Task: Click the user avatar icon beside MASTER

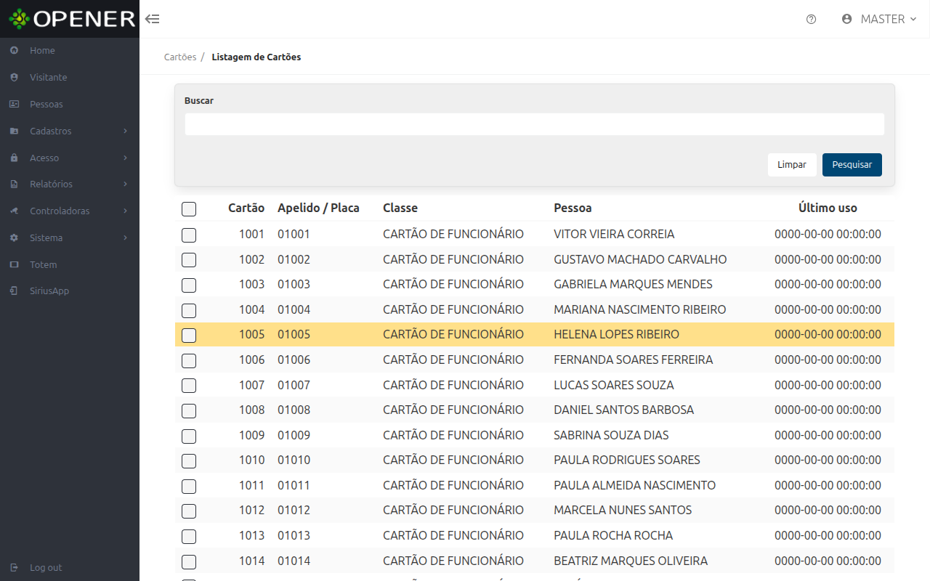Action: pyautogui.click(x=846, y=19)
